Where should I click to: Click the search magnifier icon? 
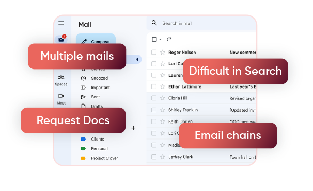[x=154, y=23]
